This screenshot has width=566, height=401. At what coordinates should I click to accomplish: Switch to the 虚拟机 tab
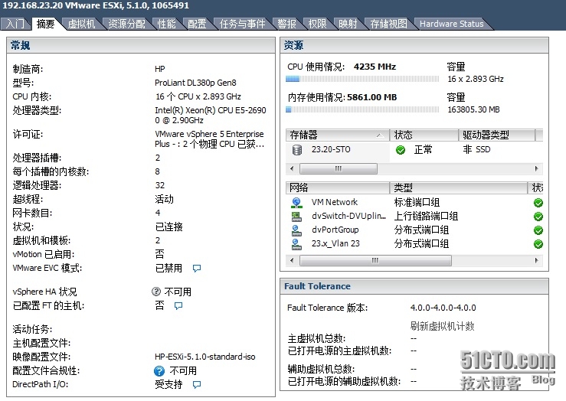(x=82, y=24)
